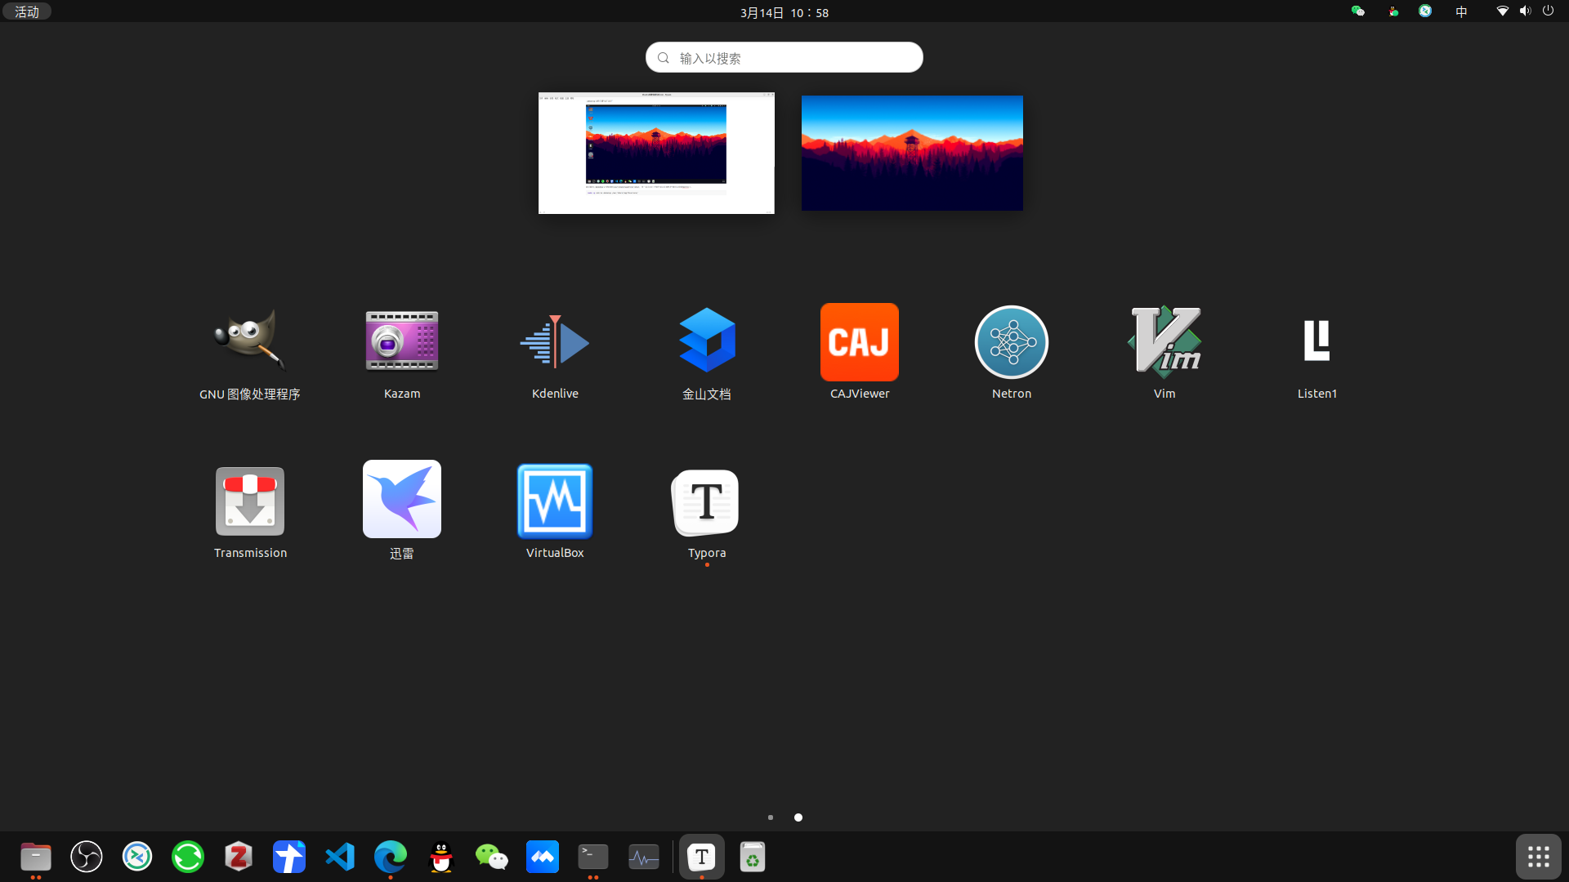Open Zotero from dock
This screenshot has width=1569, height=882.
239,857
